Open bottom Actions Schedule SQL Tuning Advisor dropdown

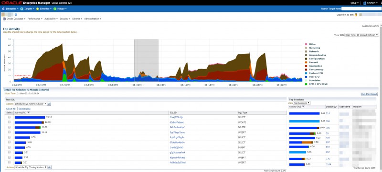(31, 167)
